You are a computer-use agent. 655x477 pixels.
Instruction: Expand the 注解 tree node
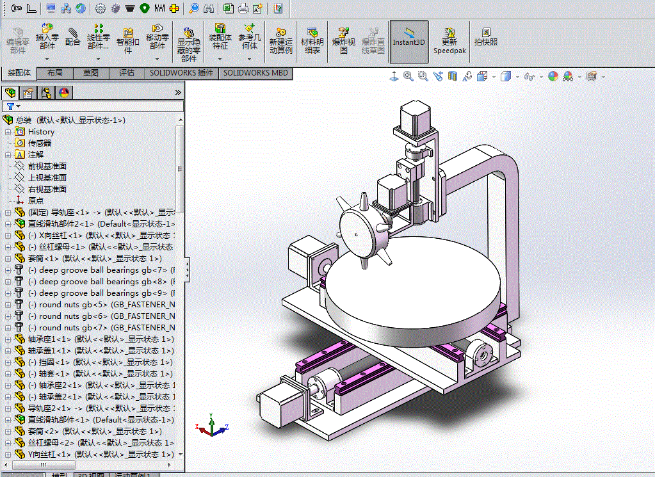click(x=8, y=155)
